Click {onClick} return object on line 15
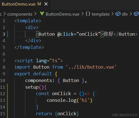This screenshot has height=118, width=139. pyautogui.click(x=67, y=114)
